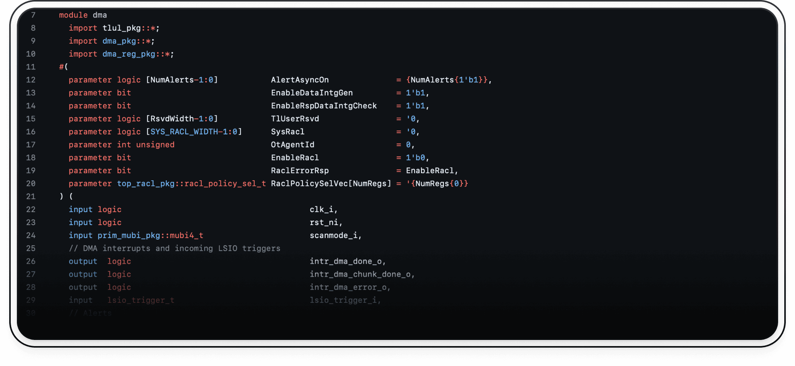Click line number 7 in gutter
Viewport: 795px width, 366px height.
(x=33, y=15)
